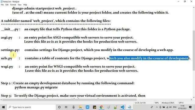
Task: Click the 'Windows (CRLF)' status entry
Action: pyautogui.click(x=168, y=103)
